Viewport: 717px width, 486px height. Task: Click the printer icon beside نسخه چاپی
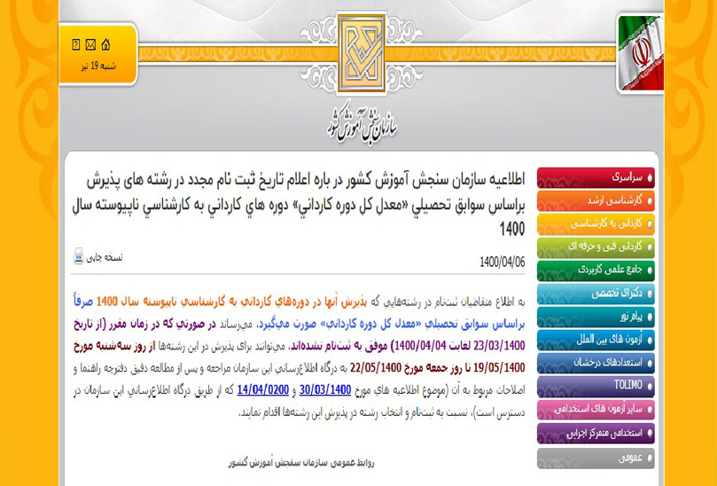[79, 256]
